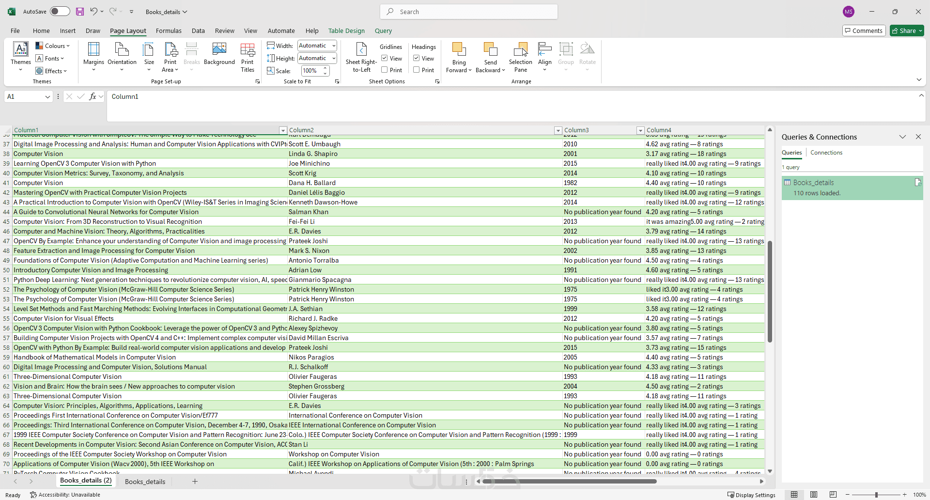
Task: Open Page Set-up dialog launcher
Action: (x=258, y=81)
